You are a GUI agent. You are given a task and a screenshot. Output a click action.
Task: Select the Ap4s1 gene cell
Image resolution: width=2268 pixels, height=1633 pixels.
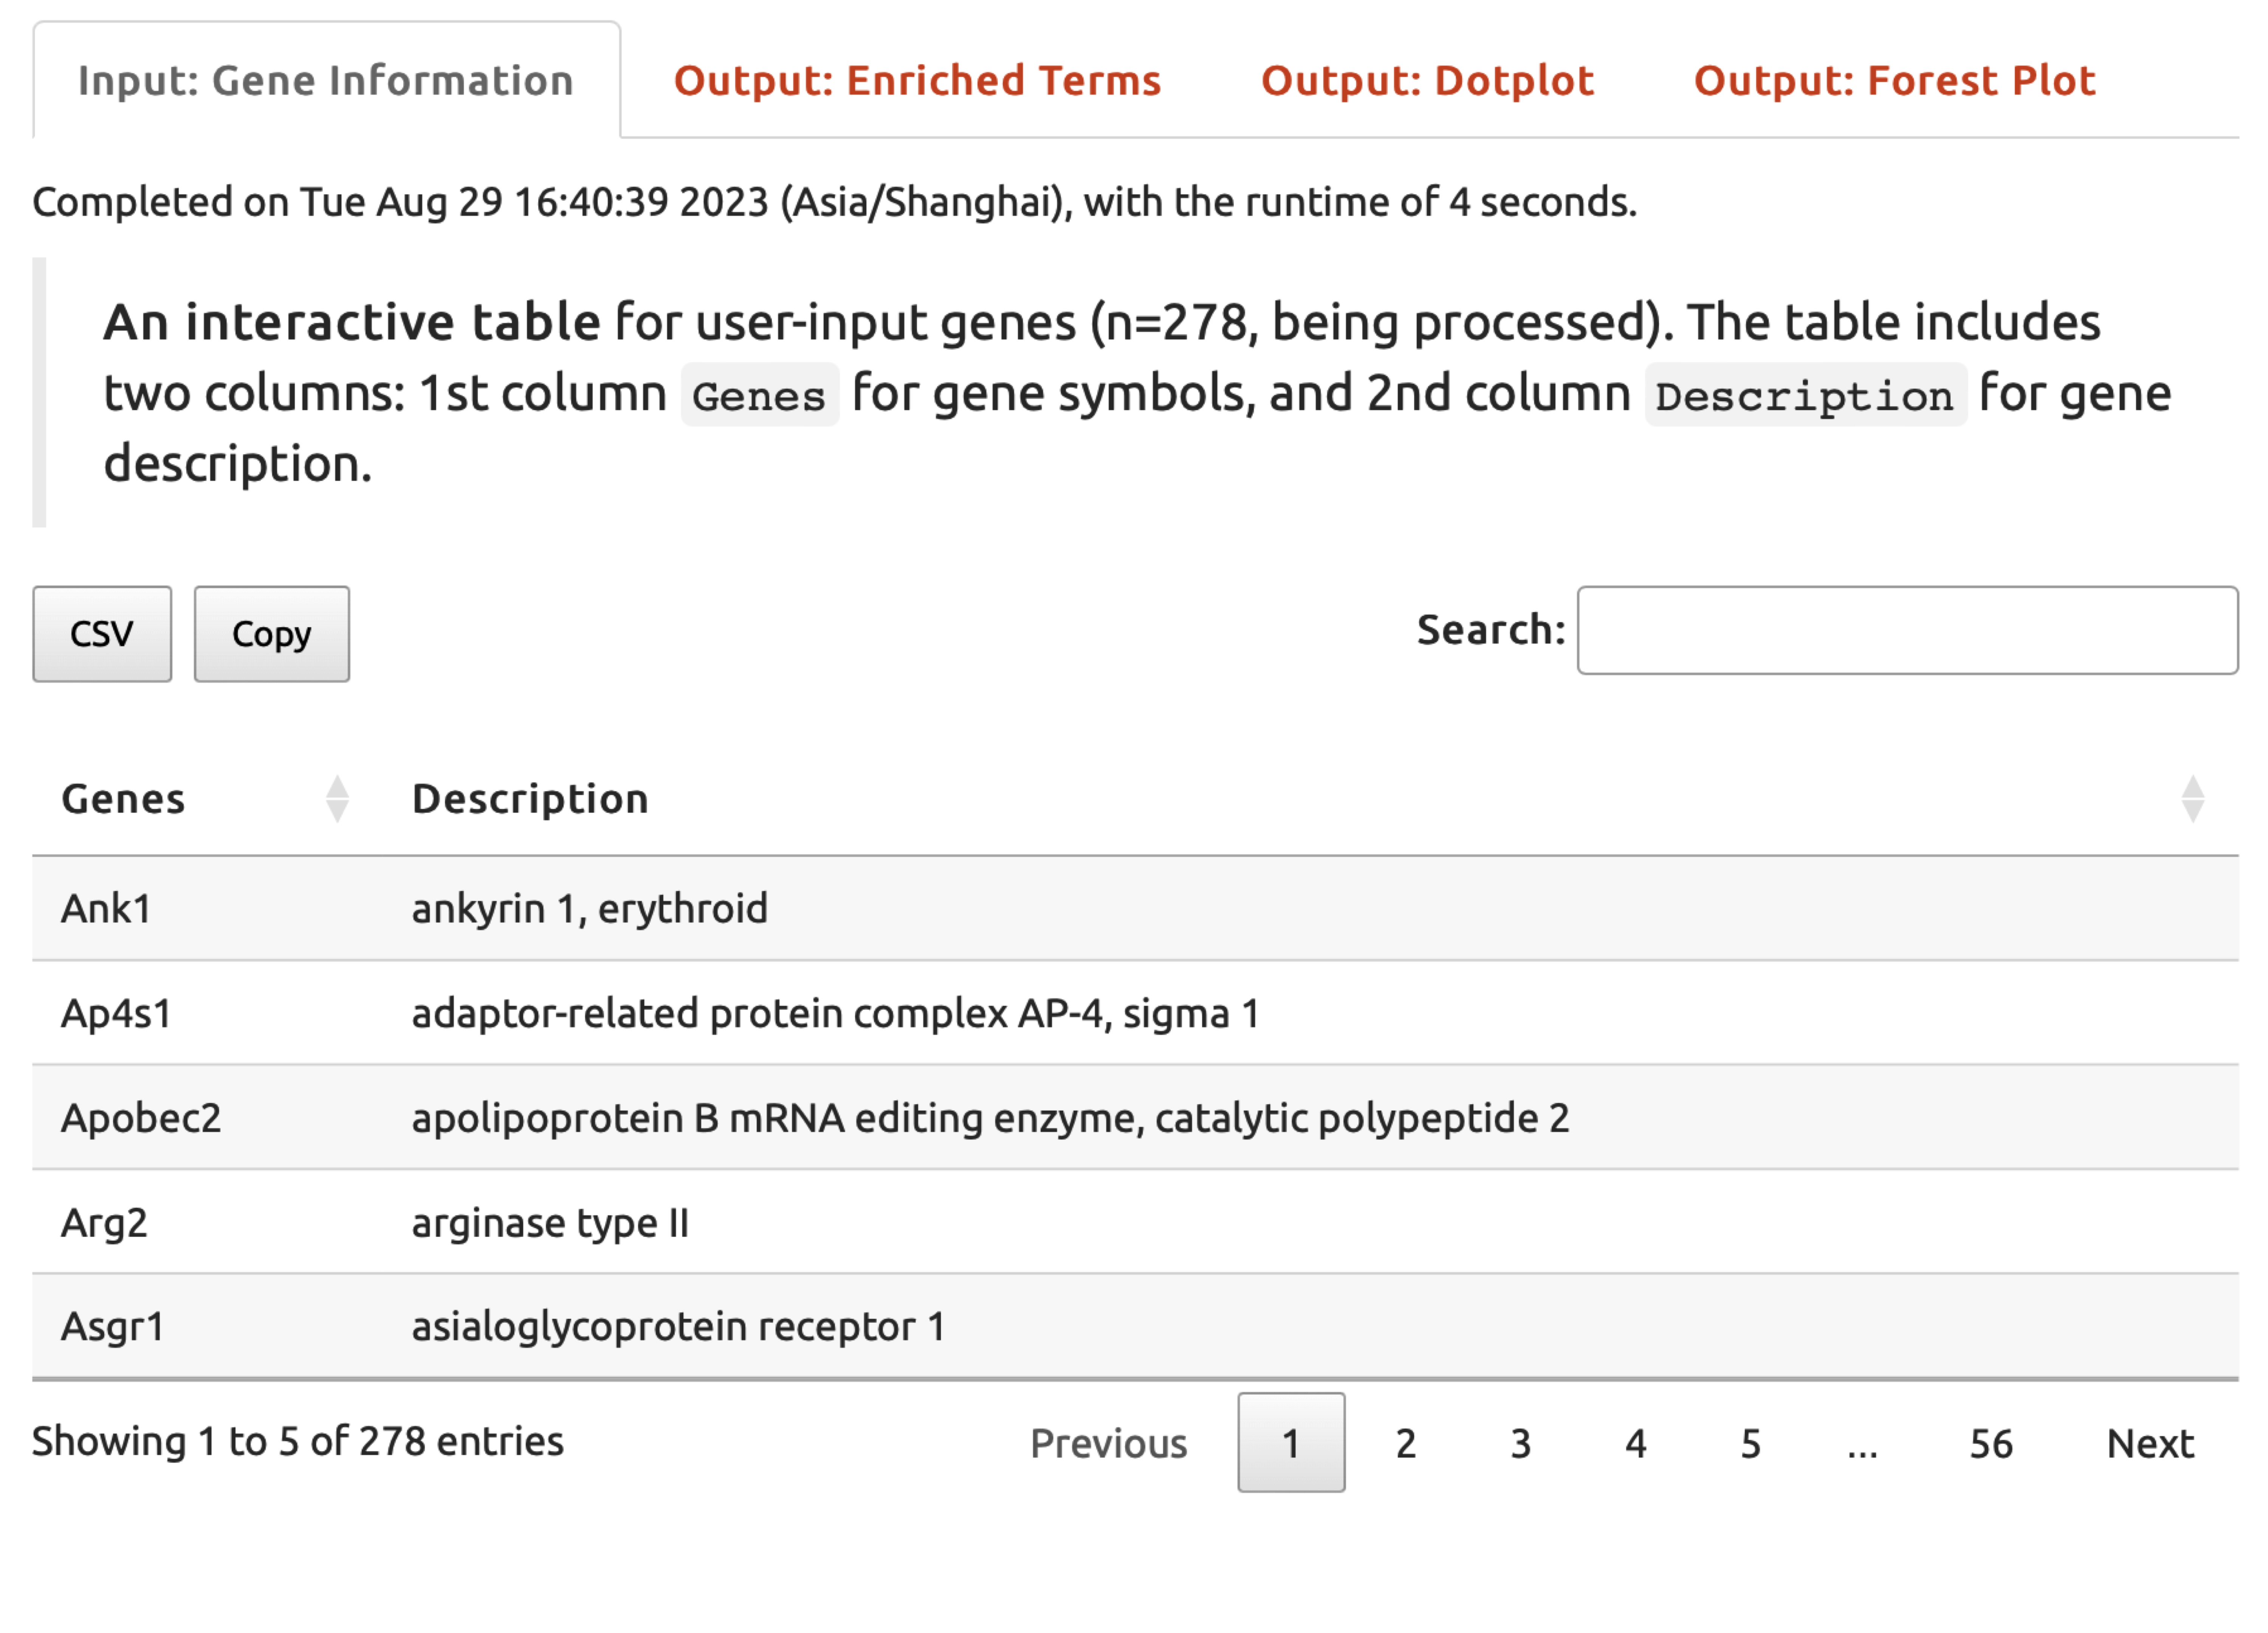point(116,1013)
